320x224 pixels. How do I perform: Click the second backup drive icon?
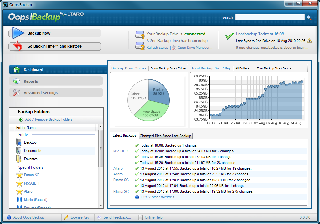(140, 45)
